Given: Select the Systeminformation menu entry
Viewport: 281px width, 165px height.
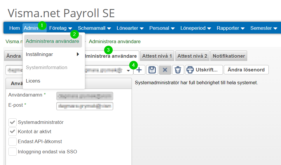Looking at the screenshot, I should (47, 67).
